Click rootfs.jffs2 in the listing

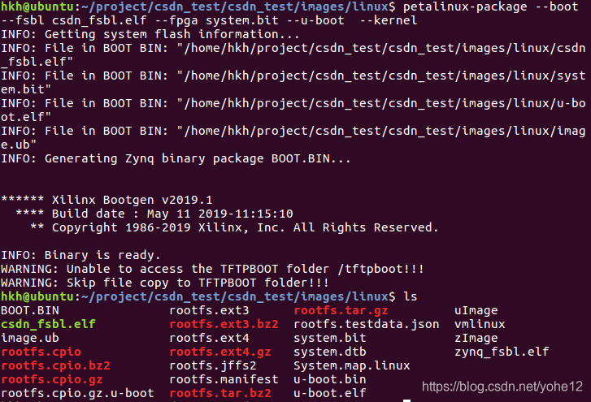pyautogui.click(x=213, y=366)
